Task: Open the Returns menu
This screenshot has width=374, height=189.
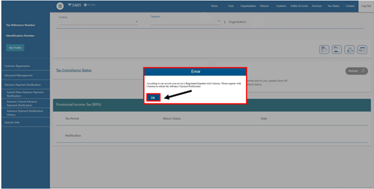Action: tap(264, 6)
